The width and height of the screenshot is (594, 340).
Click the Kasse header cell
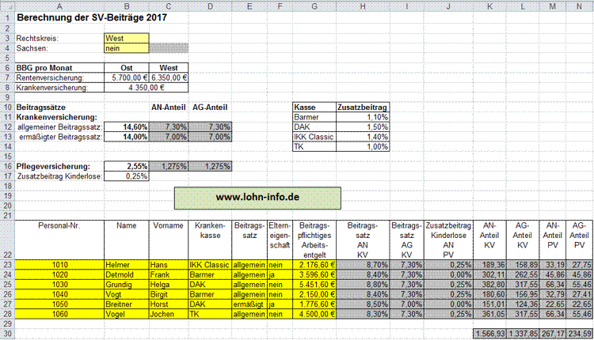click(314, 107)
